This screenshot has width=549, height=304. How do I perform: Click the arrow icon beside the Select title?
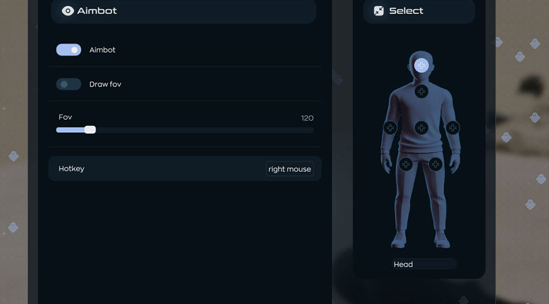pos(379,11)
